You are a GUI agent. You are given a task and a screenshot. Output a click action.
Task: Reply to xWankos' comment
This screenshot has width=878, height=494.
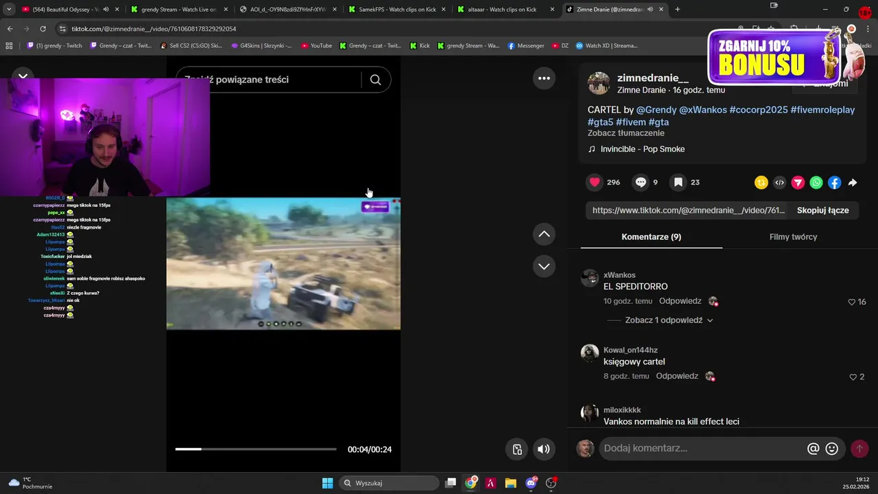[x=680, y=301]
